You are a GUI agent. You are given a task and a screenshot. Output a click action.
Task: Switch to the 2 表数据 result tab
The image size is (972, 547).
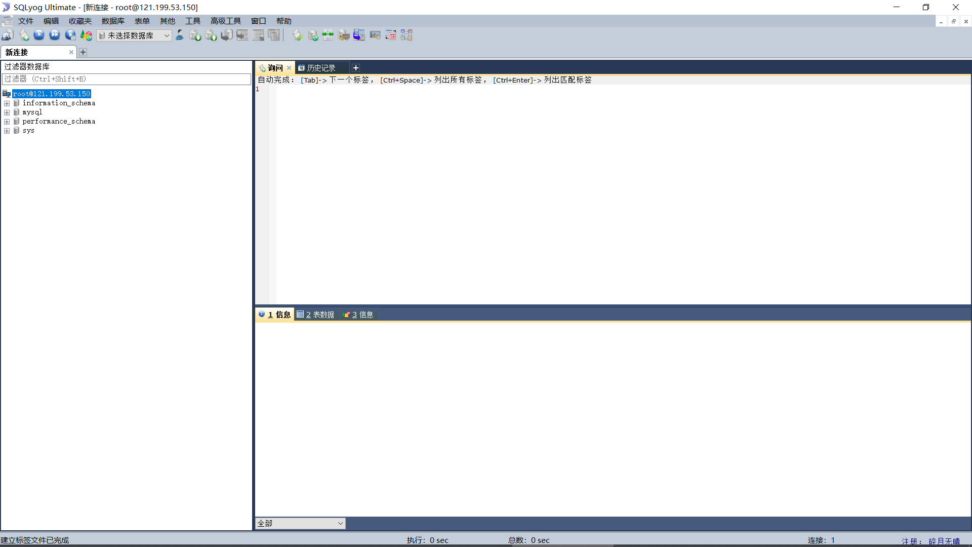[315, 315]
